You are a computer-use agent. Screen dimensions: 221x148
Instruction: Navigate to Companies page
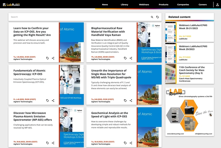click(183, 5)
